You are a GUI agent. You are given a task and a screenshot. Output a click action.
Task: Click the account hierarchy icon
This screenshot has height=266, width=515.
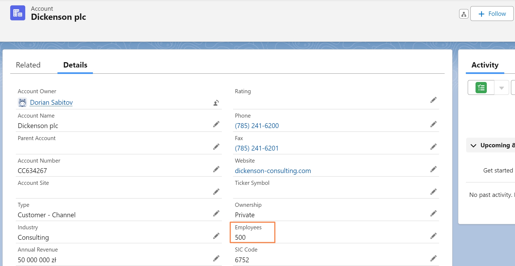pyautogui.click(x=464, y=14)
